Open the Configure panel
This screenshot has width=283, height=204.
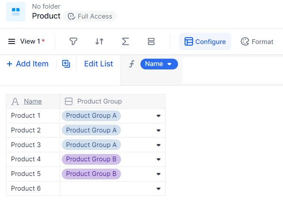click(205, 41)
